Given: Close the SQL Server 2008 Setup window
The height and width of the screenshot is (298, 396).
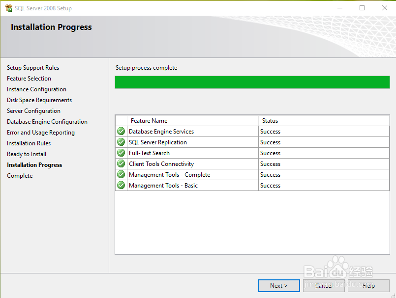Looking at the screenshot, I should 384,8.
